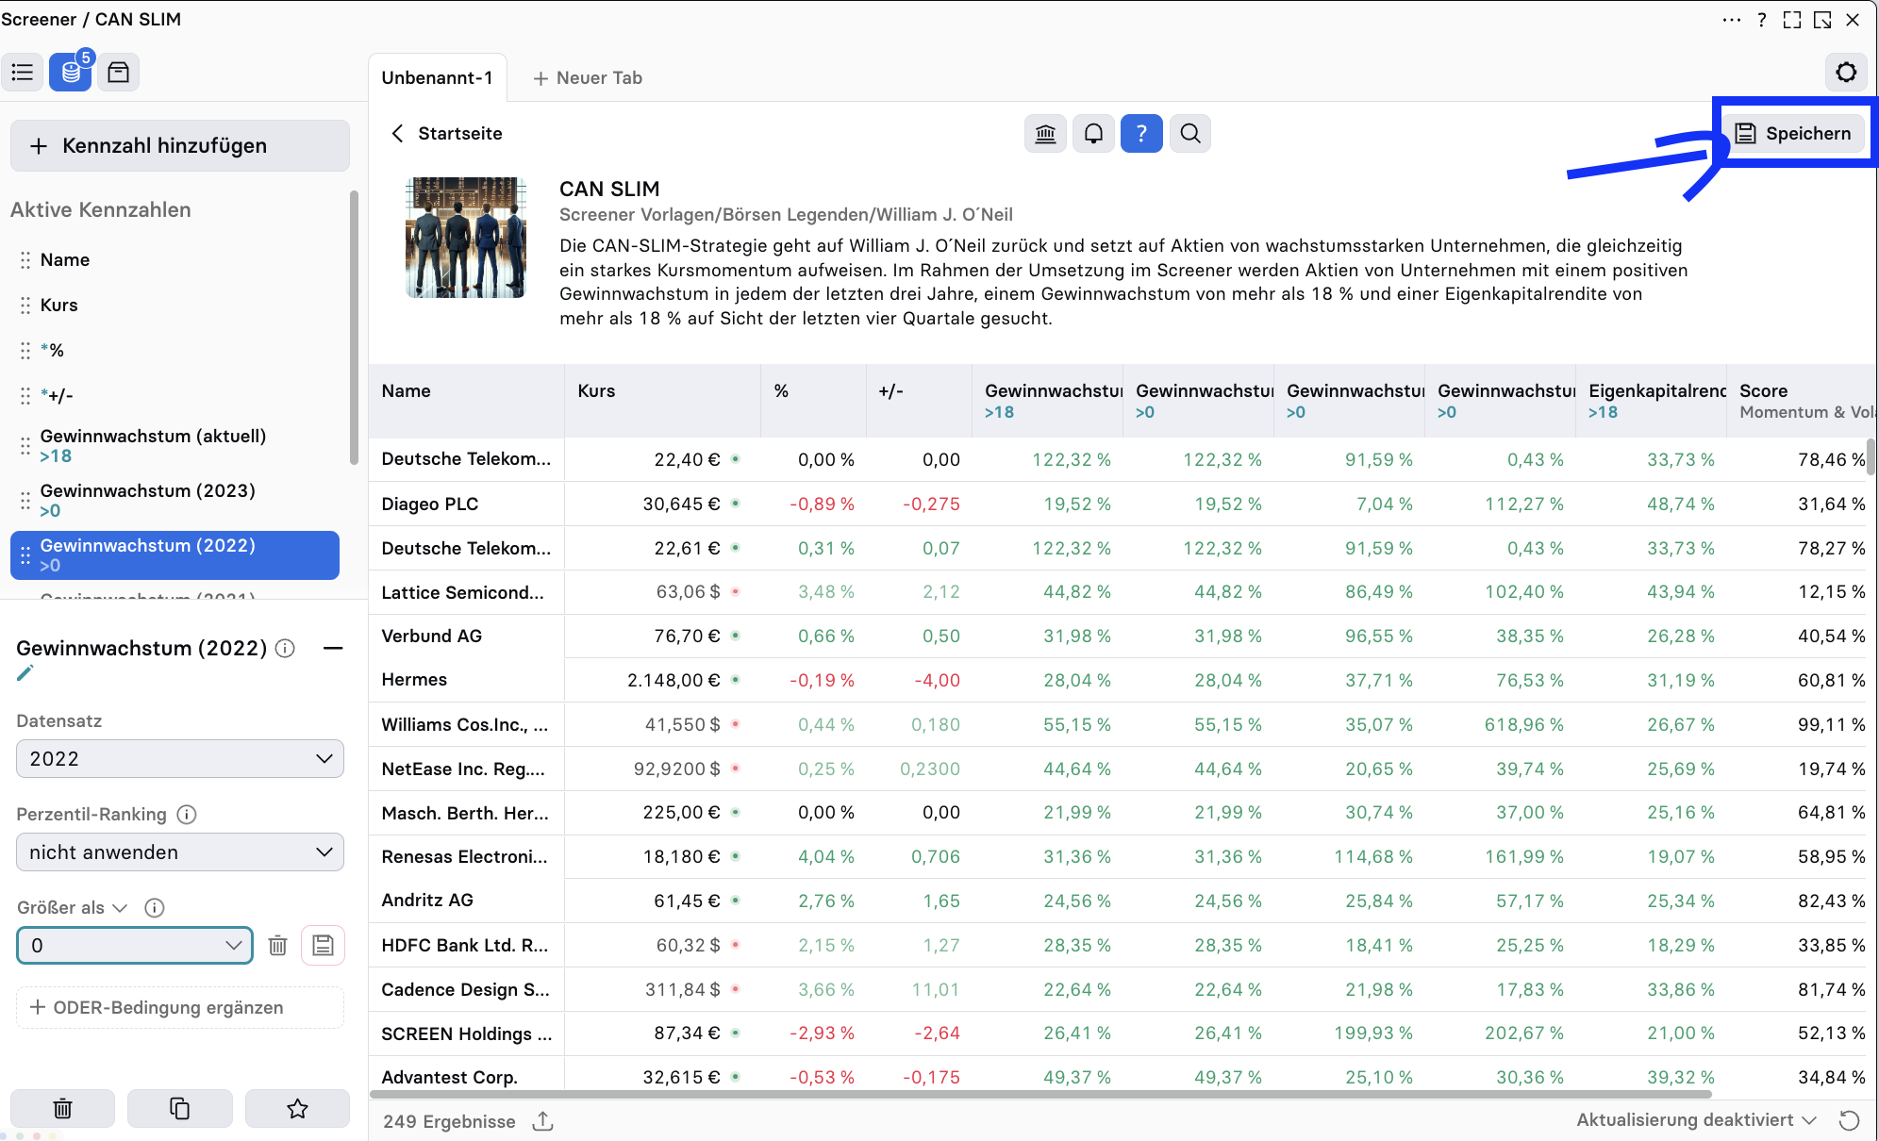Screen dimensions: 1879x1141
Task: Click pencil edit icon under Gewinnwachstum (2022)
Action: tap(25, 673)
